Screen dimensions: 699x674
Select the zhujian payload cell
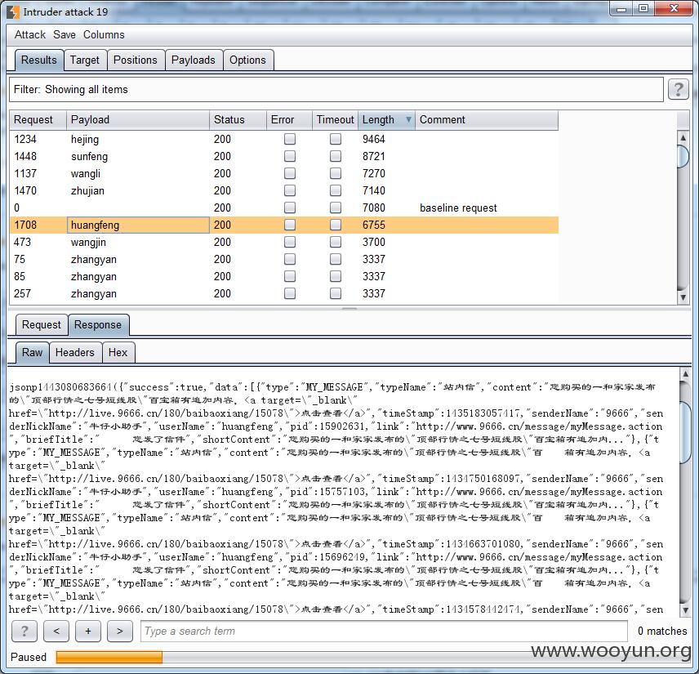pyautogui.click(x=138, y=191)
